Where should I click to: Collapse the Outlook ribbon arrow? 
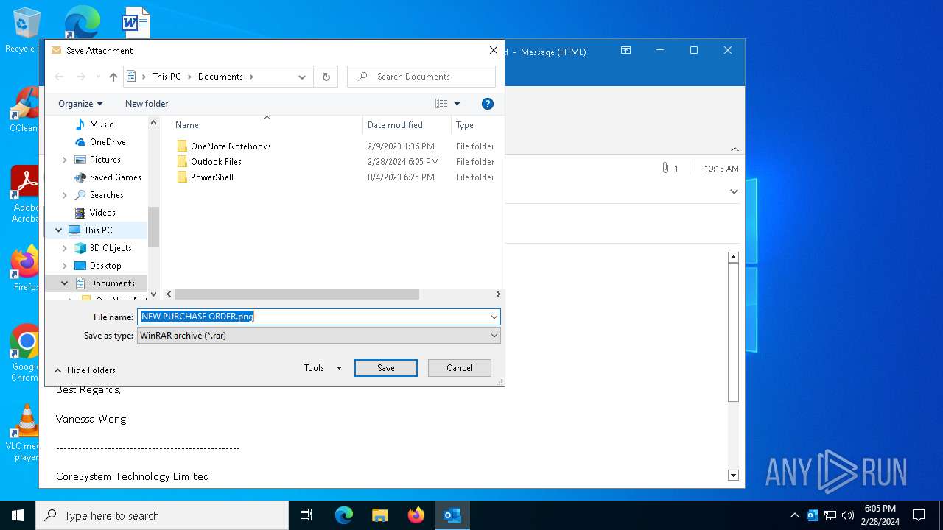[x=735, y=149]
